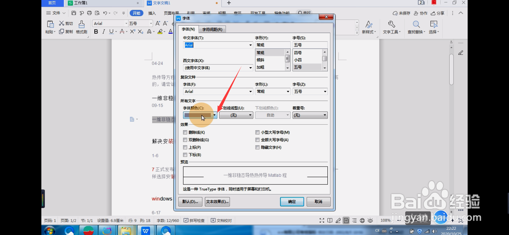The height and width of the screenshot is (235, 509).
Task: Open the 文本效果 text effects dialog
Action: click(217, 202)
